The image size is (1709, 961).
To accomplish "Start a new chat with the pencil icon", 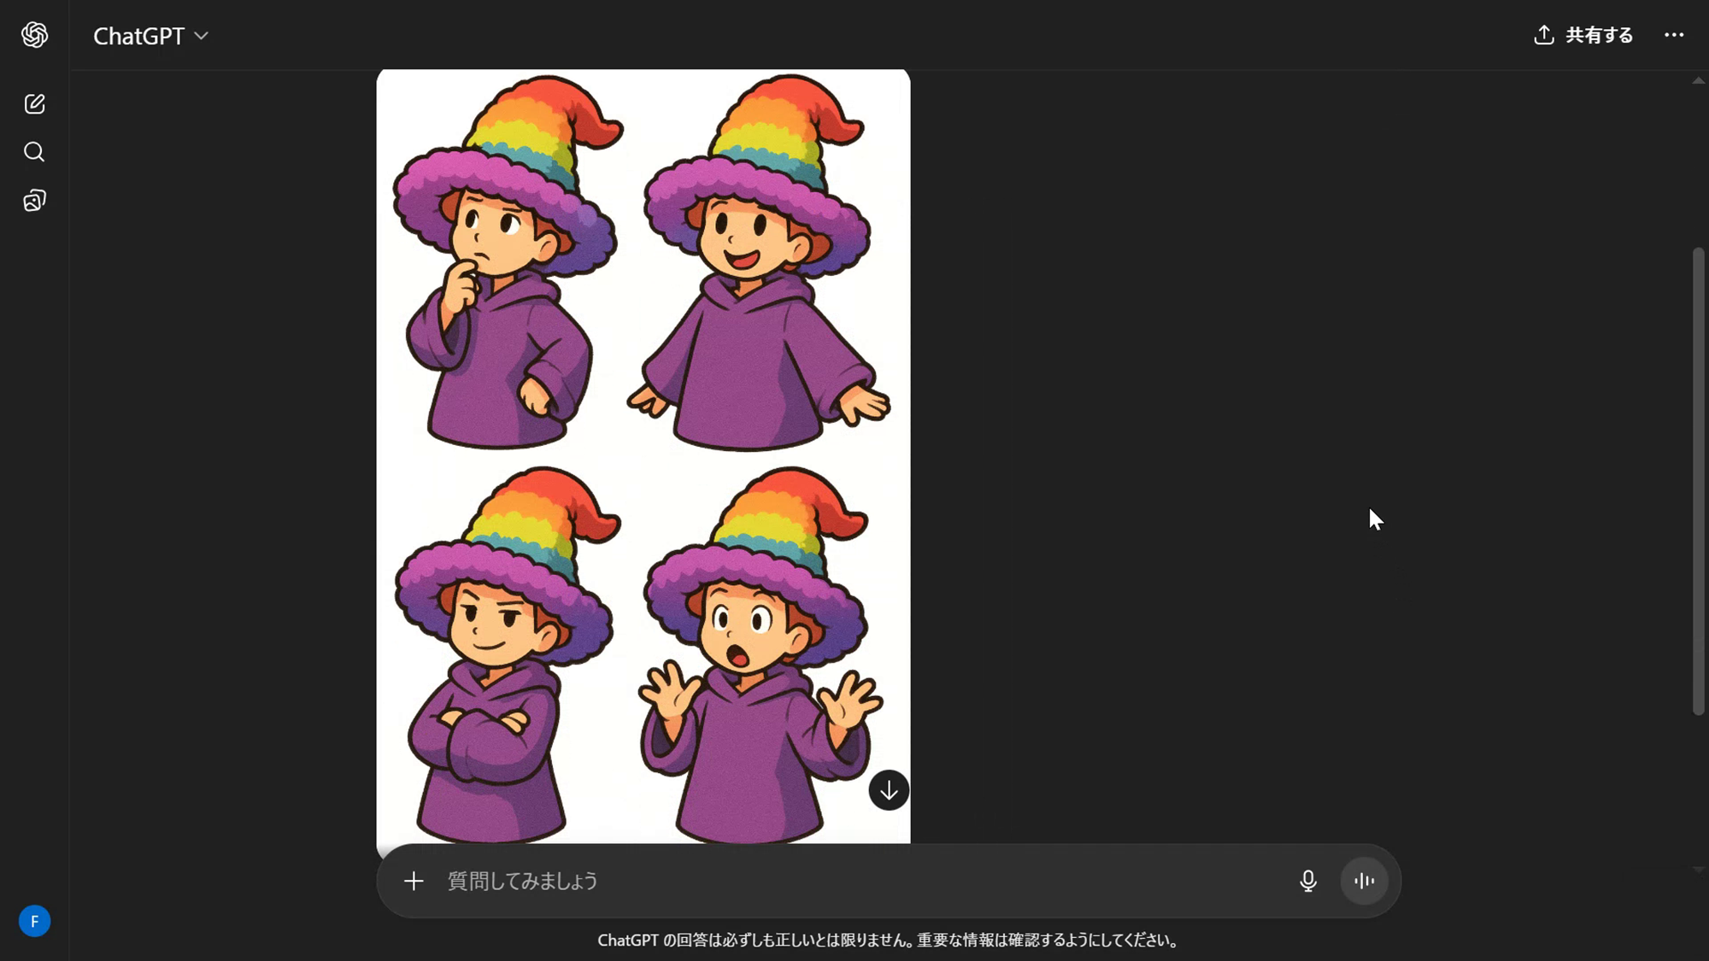I will pos(34,104).
